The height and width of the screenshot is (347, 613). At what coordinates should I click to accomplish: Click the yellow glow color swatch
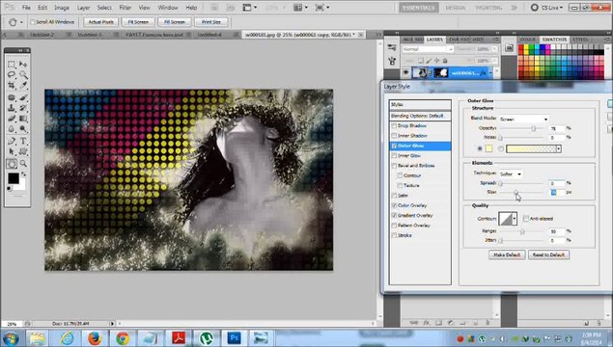pos(488,148)
